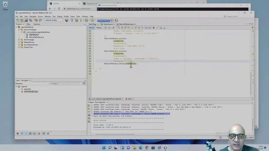Switch to the BancoDeDados.java editor tab
The image size is (269, 151).
126,24
